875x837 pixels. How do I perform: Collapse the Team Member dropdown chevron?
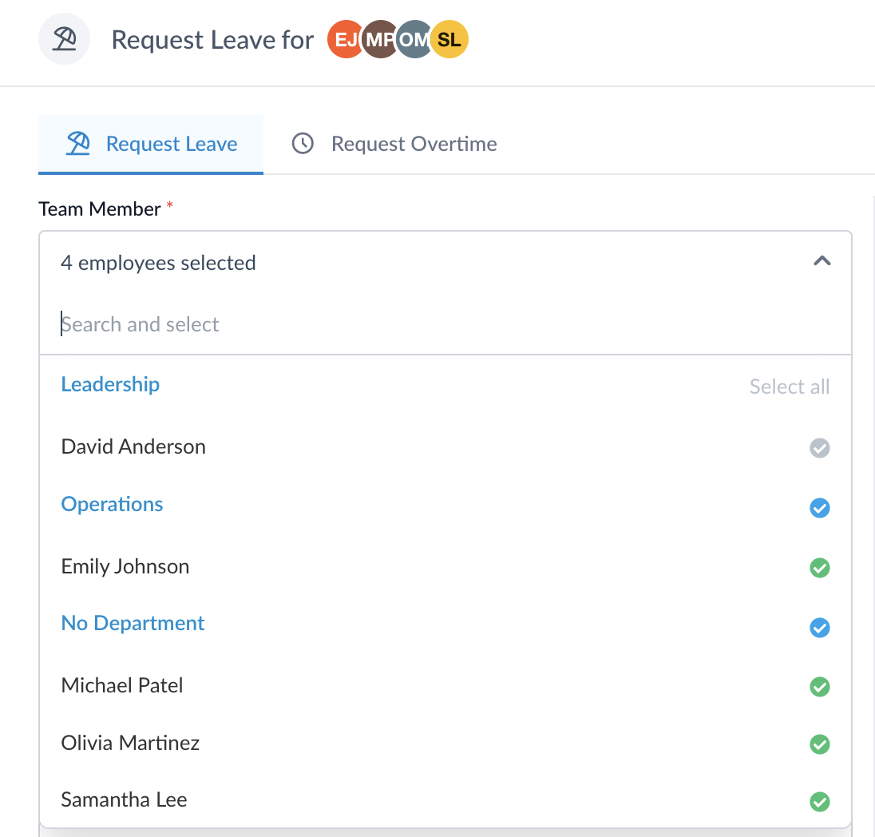pos(822,260)
